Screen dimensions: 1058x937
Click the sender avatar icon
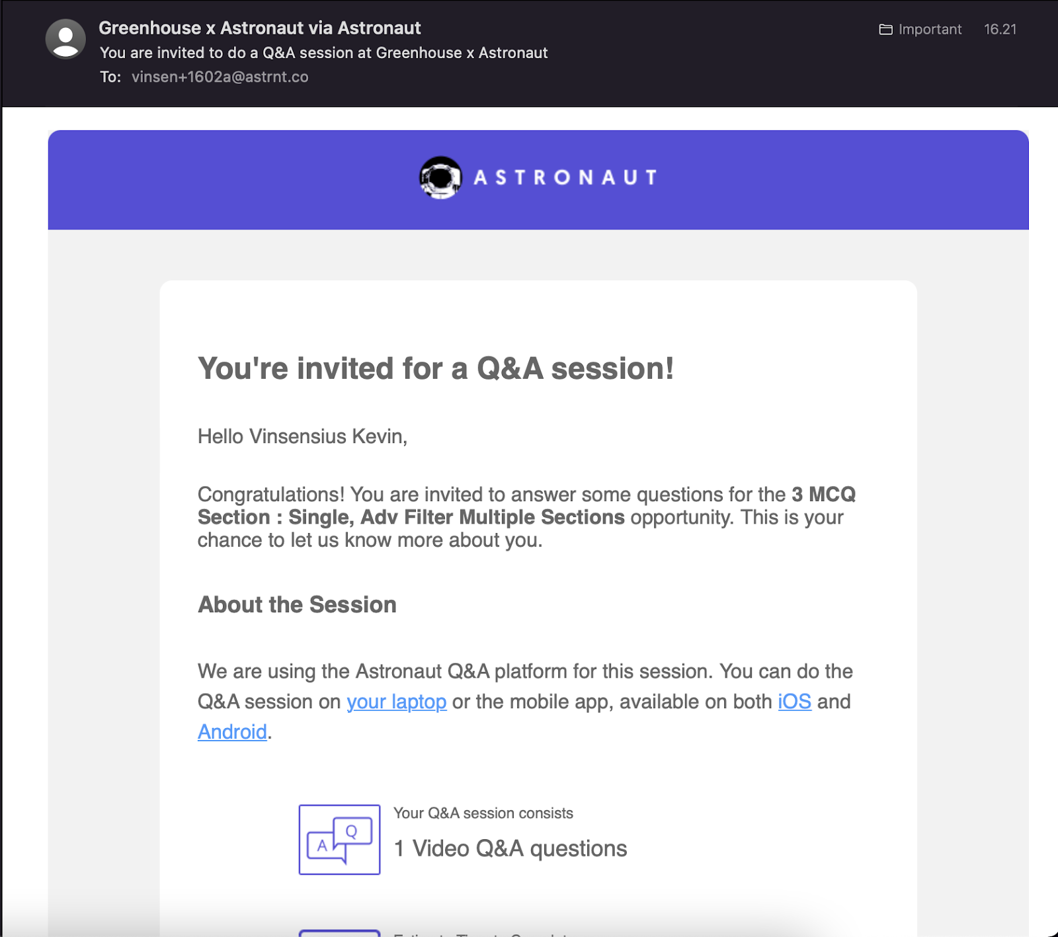[x=65, y=39]
